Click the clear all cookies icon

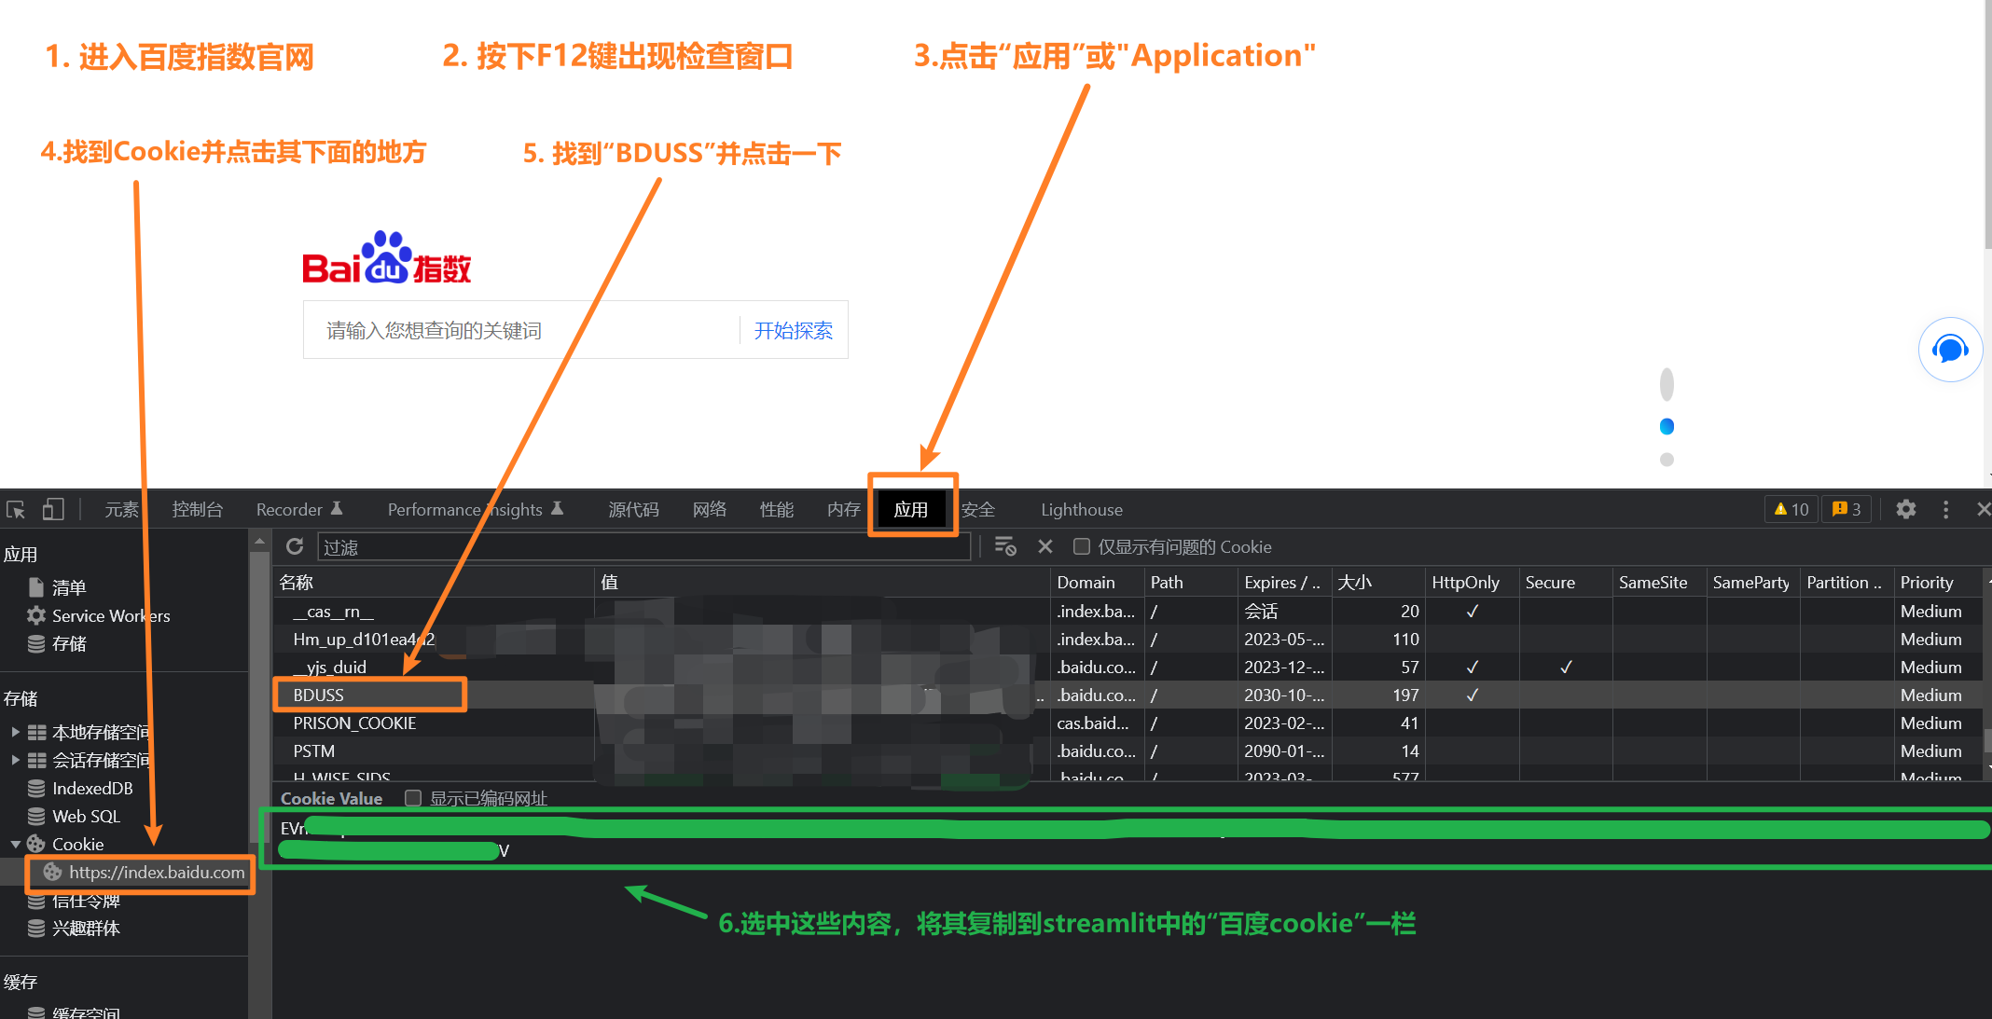click(x=1005, y=546)
